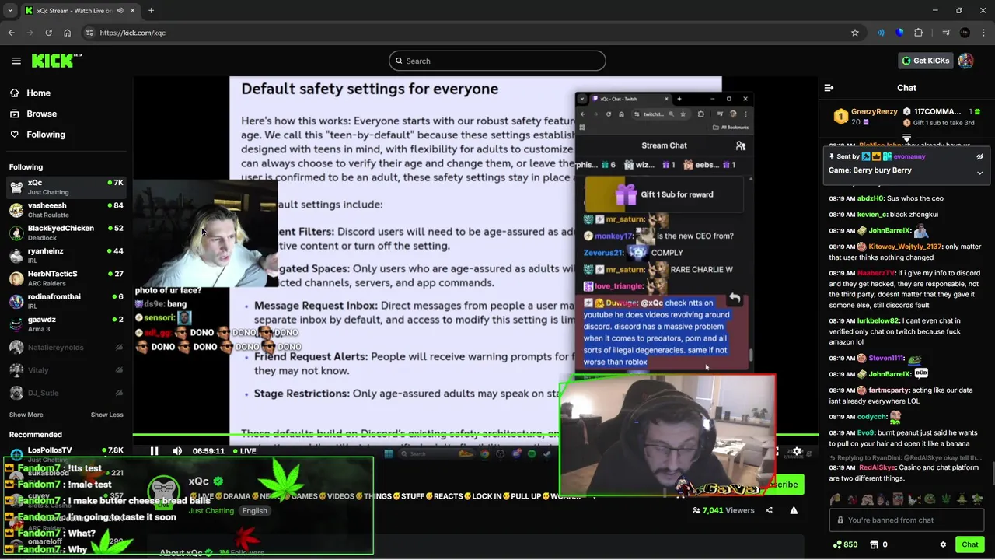
Task: Click the Subscribe button
Action: click(x=785, y=485)
